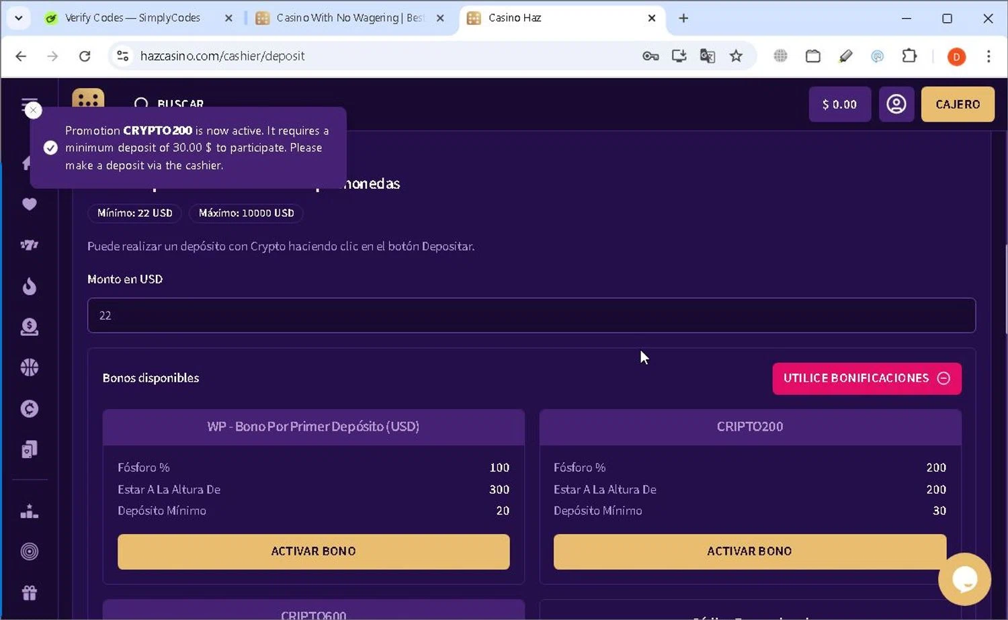Click the Casino Haz dice logo
1008x620 pixels.
pyautogui.click(x=88, y=99)
